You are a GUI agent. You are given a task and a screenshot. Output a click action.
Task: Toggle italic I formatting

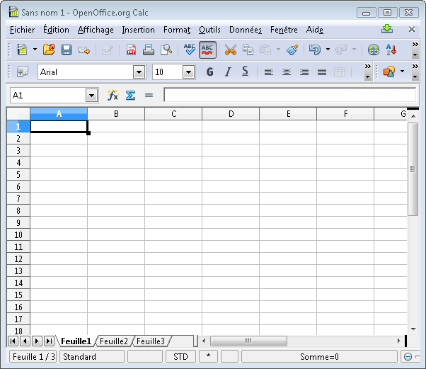click(x=228, y=72)
